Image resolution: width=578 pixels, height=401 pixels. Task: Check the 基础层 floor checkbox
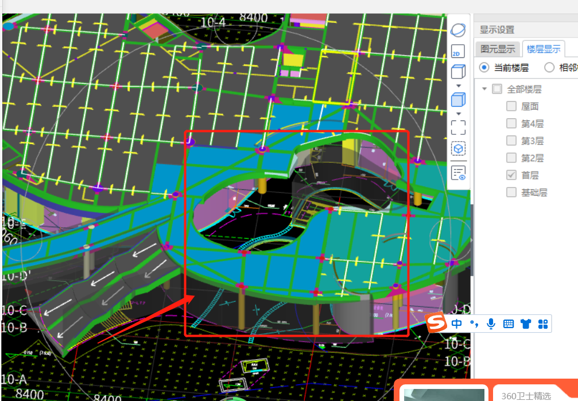[511, 192]
